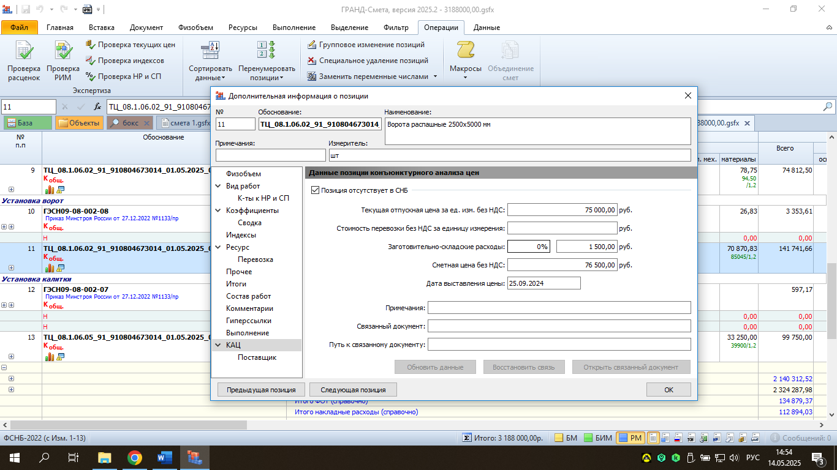
Task: Open the Физобъем ribbon tab
Action: tap(195, 28)
